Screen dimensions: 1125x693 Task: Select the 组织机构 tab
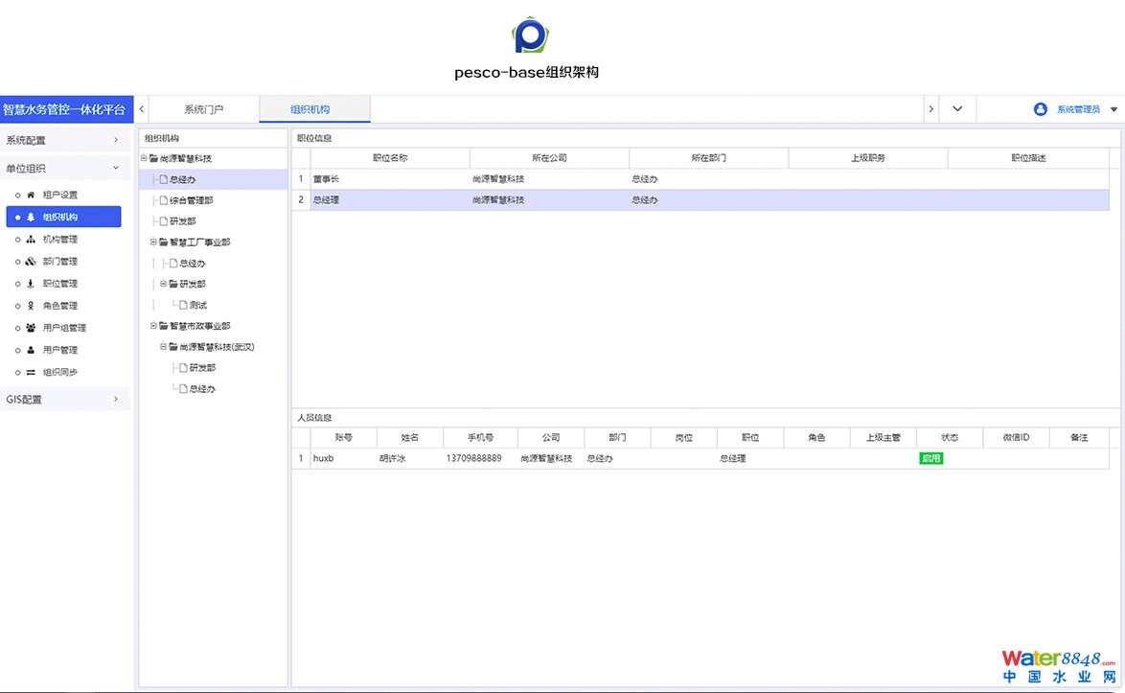pos(314,109)
